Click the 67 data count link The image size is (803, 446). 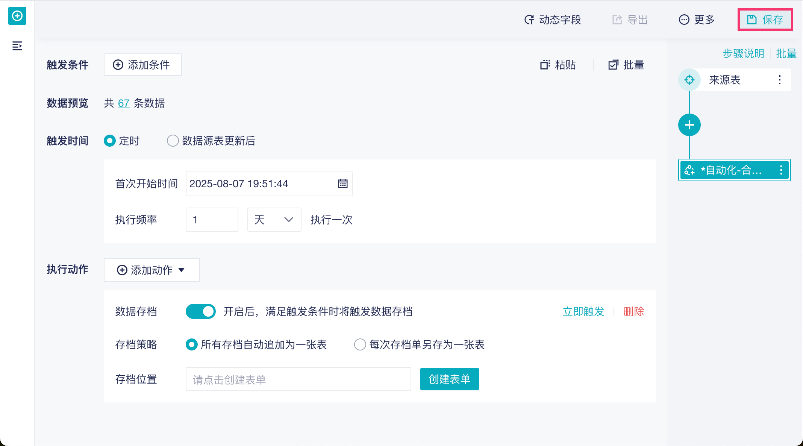pos(124,103)
